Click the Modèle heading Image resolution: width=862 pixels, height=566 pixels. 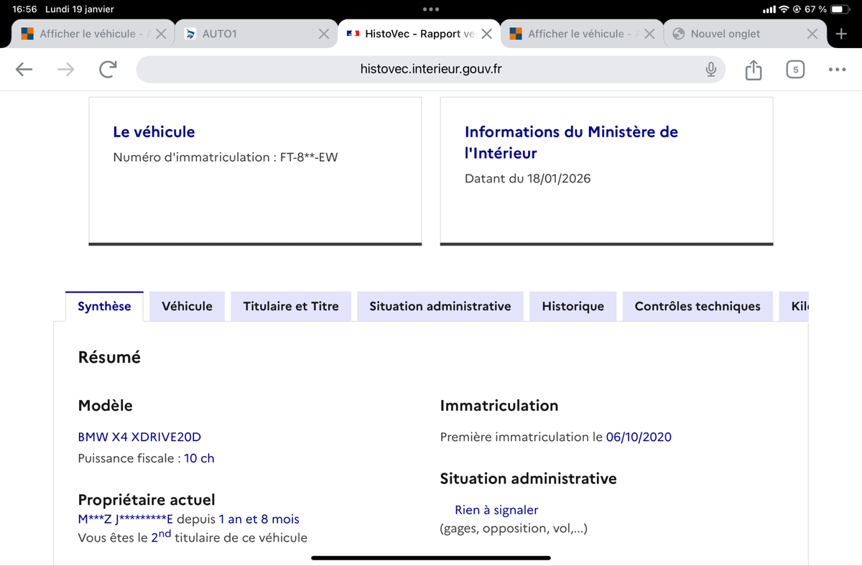(x=105, y=406)
